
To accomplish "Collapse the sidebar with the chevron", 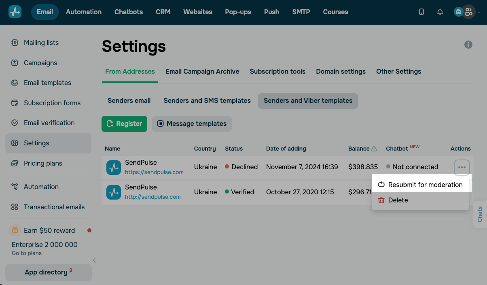I will (94, 260).
